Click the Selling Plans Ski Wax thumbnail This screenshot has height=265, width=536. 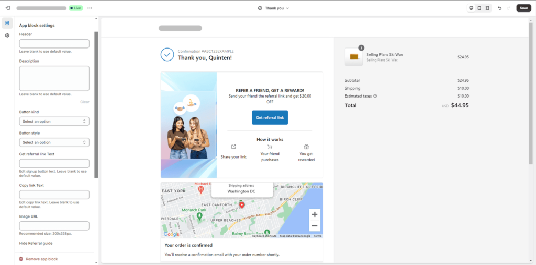click(354, 57)
